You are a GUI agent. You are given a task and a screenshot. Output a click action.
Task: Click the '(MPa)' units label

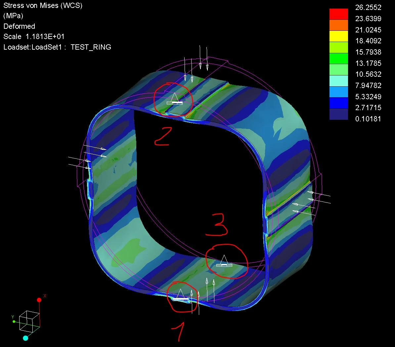click(x=13, y=16)
